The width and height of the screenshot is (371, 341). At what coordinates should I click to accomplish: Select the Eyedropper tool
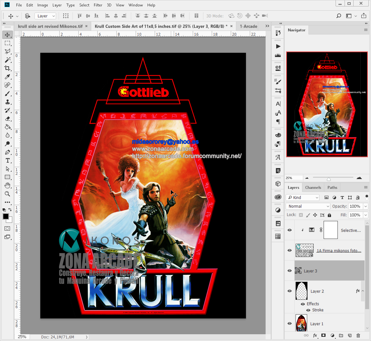(x=7, y=77)
